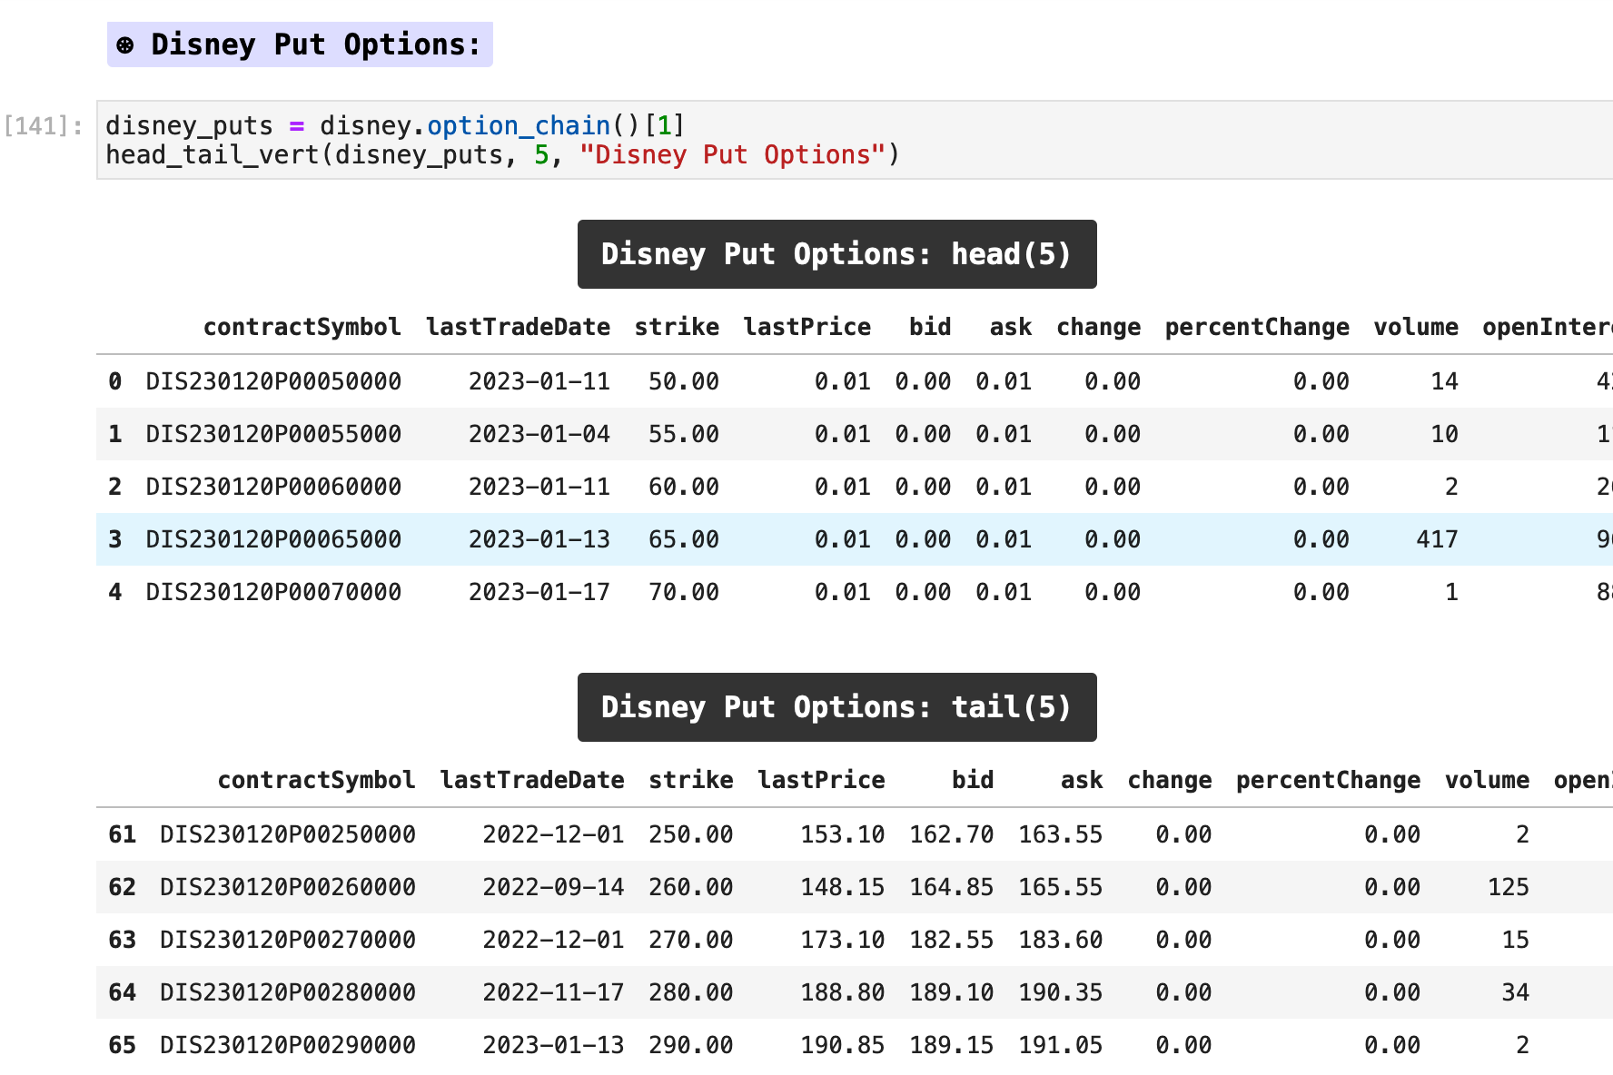Image resolution: width=1613 pixels, height=1075 pixels.
Task: Click row index 63 in tail table
Action: (122, 940)
